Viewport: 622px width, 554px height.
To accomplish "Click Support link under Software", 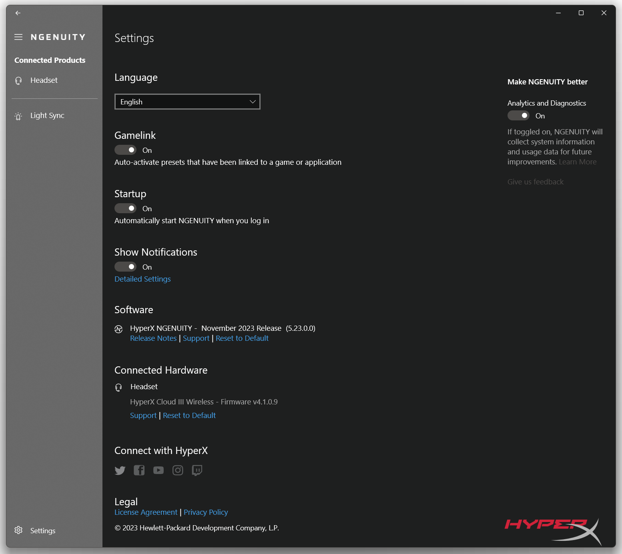I will click(x=196, y=338).
